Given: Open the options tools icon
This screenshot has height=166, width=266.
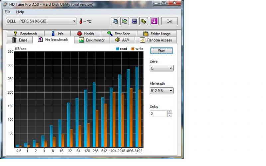Looking at the screenshot, I should coord(144,21).
